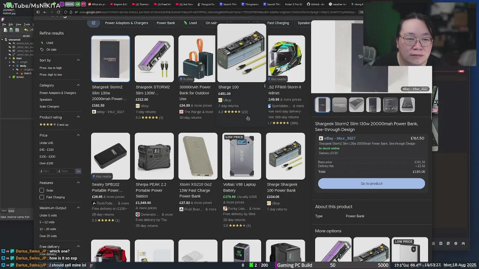Click the eBay favicon in product offer
Screen dimensions: 479x269
coord(321,138)
